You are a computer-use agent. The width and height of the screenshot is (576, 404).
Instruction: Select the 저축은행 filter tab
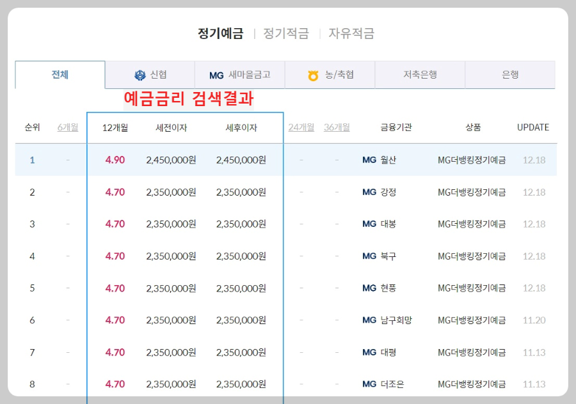[420, 75]
